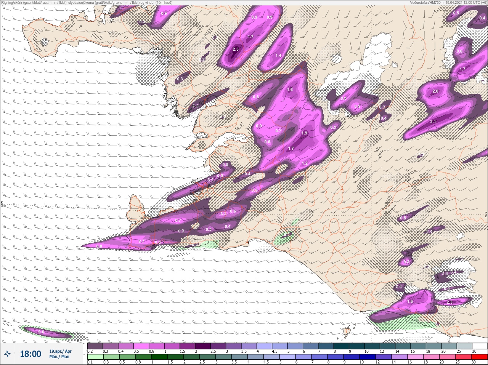Click the 18:00 forecast time label
488x365 pixels.
pos(30,354)
